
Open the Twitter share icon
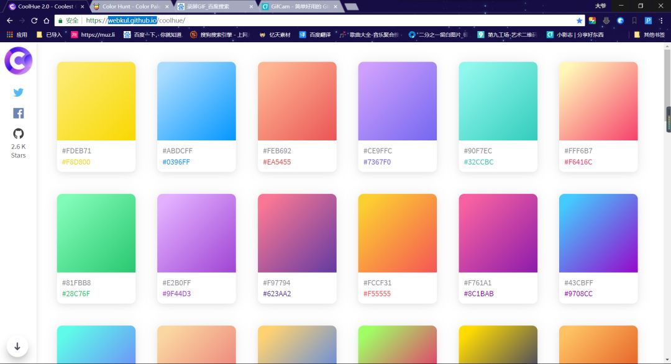[19, 93]
